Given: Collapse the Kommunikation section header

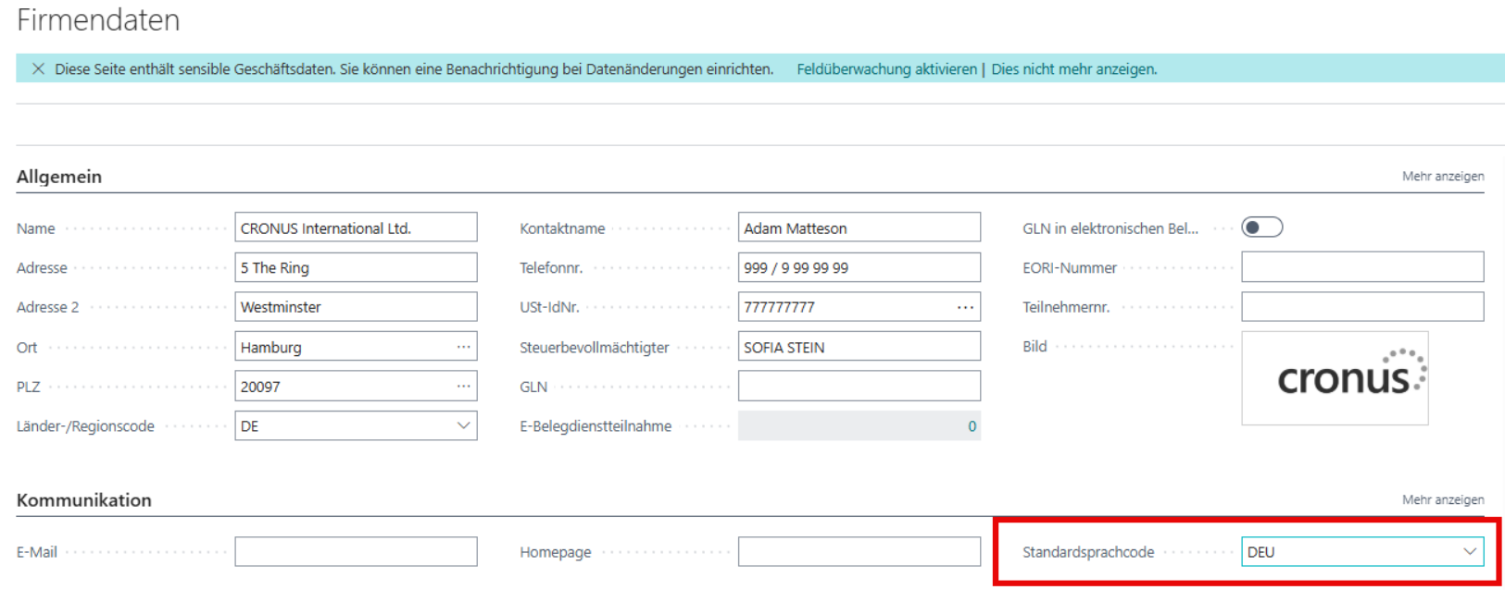Looking at the screenshot, I should tap(83, 500).
